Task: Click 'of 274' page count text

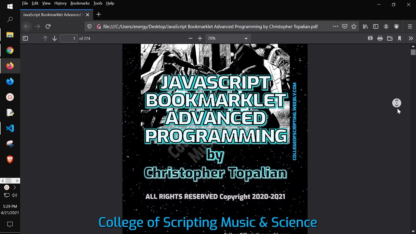Action: pyautogui.click(x=85, y=38)
